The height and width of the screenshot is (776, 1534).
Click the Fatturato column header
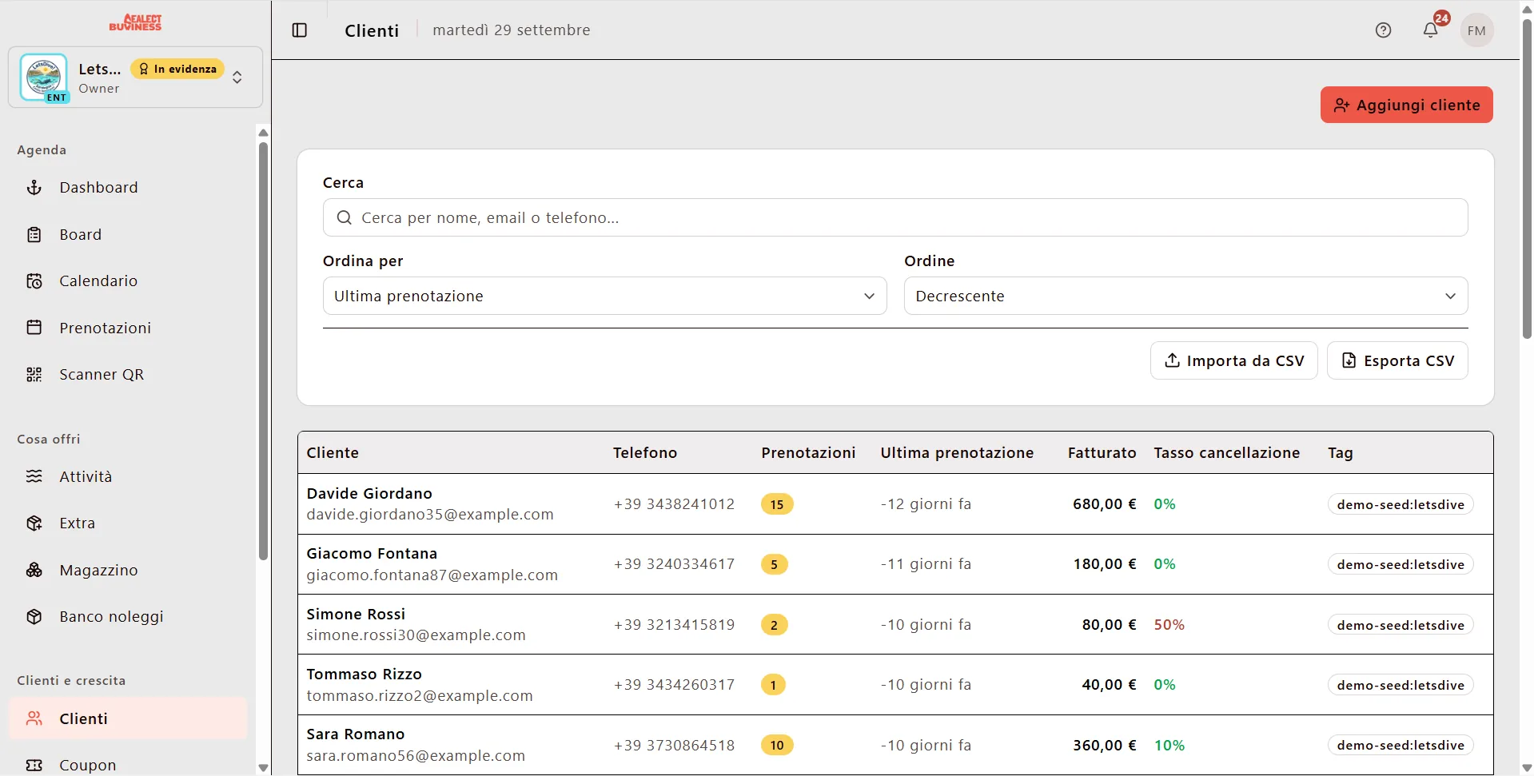click(1102, 453)
